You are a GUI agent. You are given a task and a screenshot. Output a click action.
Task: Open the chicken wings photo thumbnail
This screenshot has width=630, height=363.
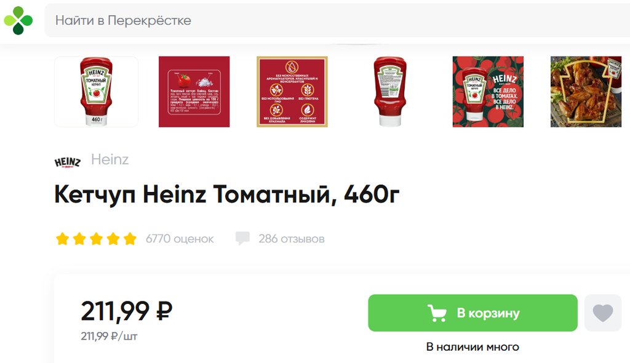586,92
